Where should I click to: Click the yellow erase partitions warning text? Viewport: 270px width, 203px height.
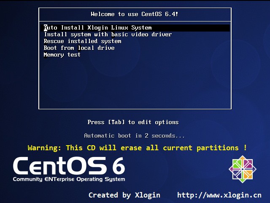[137, 148]
